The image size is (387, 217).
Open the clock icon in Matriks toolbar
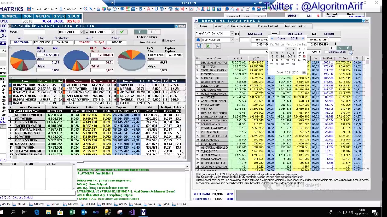(x=115, y=9)
